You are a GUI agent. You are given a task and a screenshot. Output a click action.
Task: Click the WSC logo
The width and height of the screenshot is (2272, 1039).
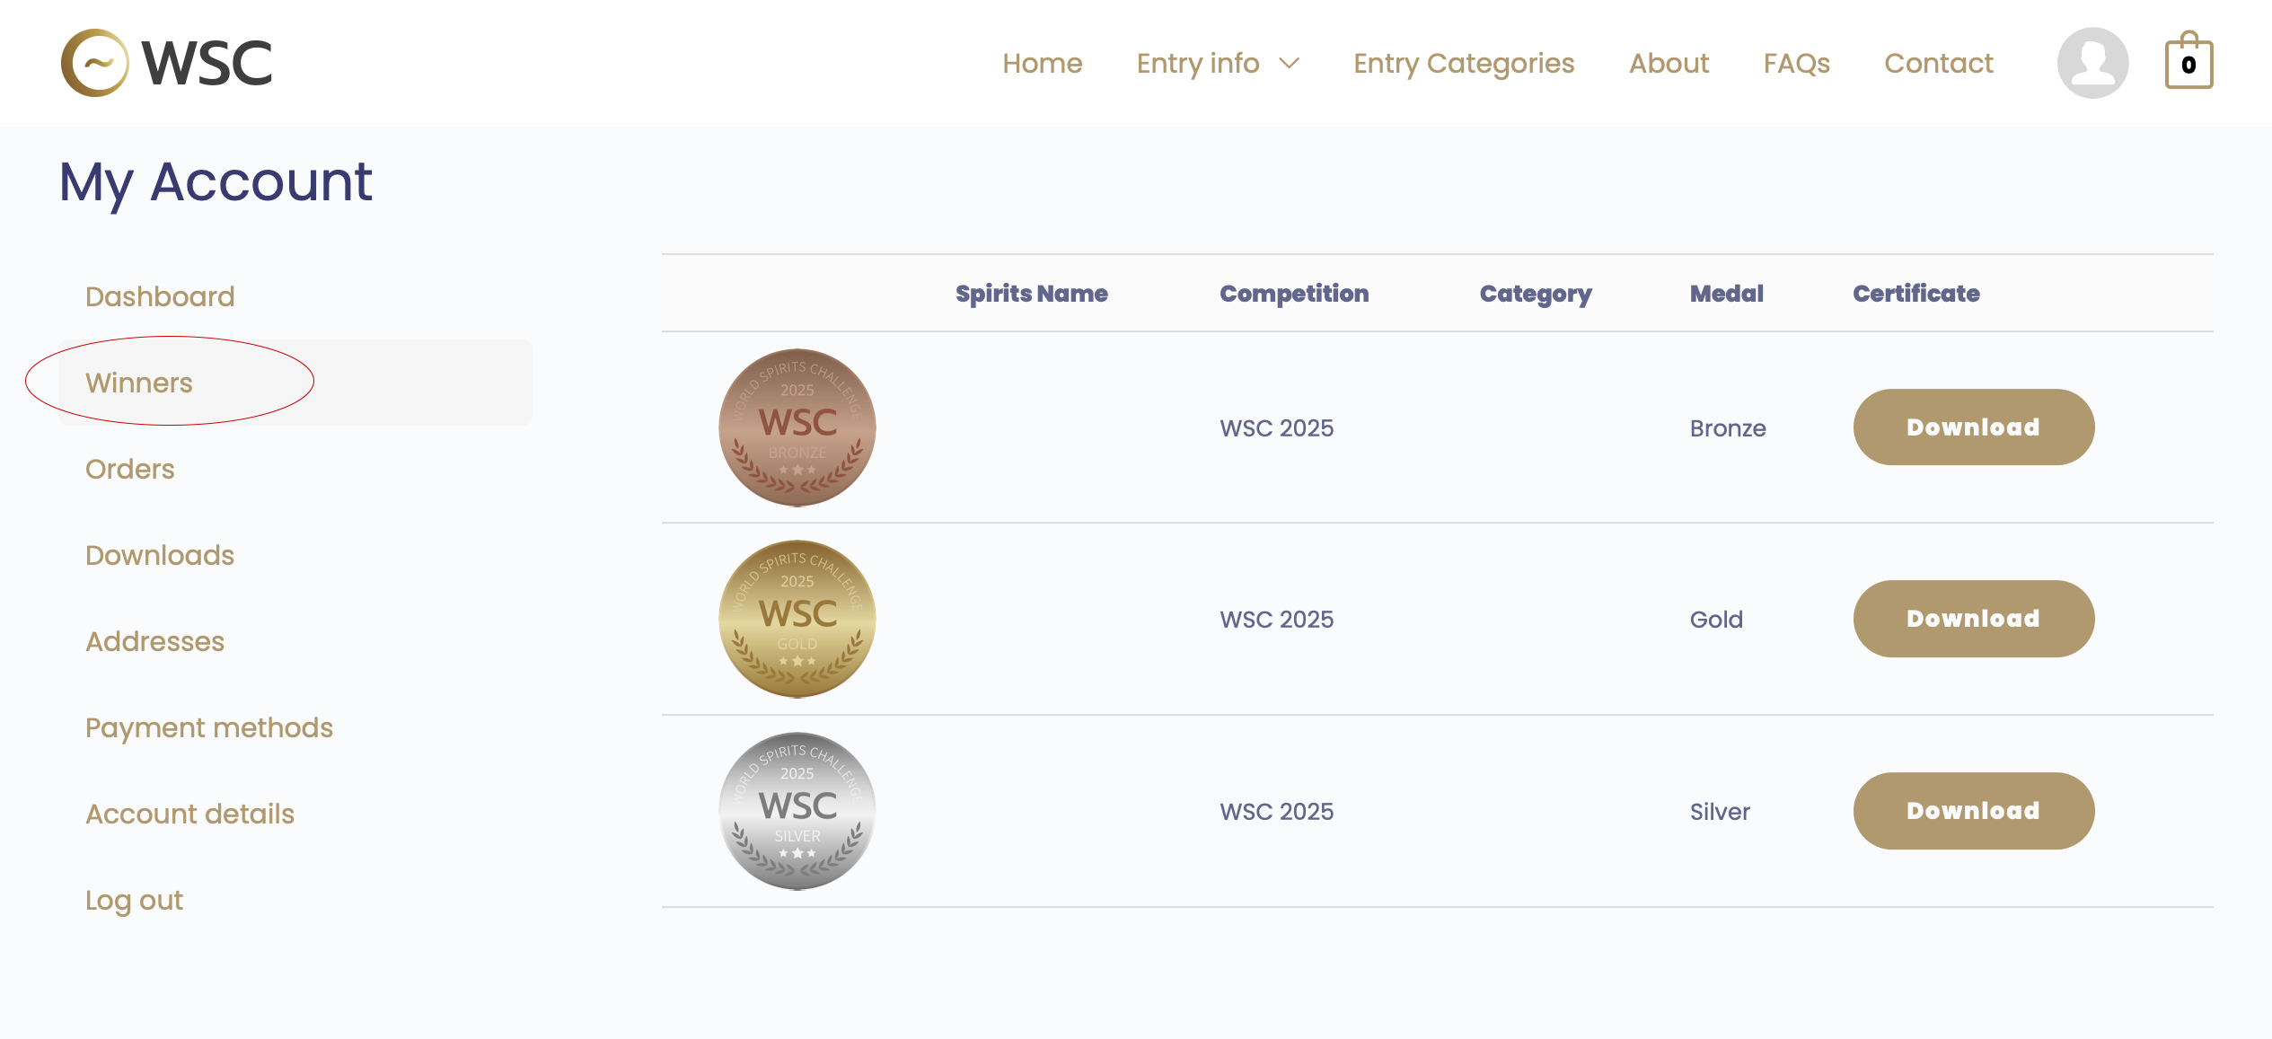point(167,63)
